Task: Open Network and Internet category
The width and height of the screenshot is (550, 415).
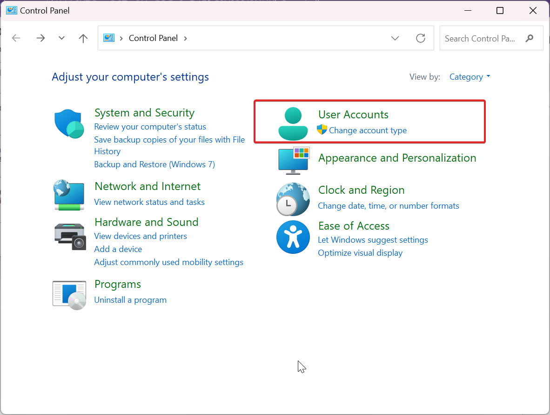Action: click(148, 186)
